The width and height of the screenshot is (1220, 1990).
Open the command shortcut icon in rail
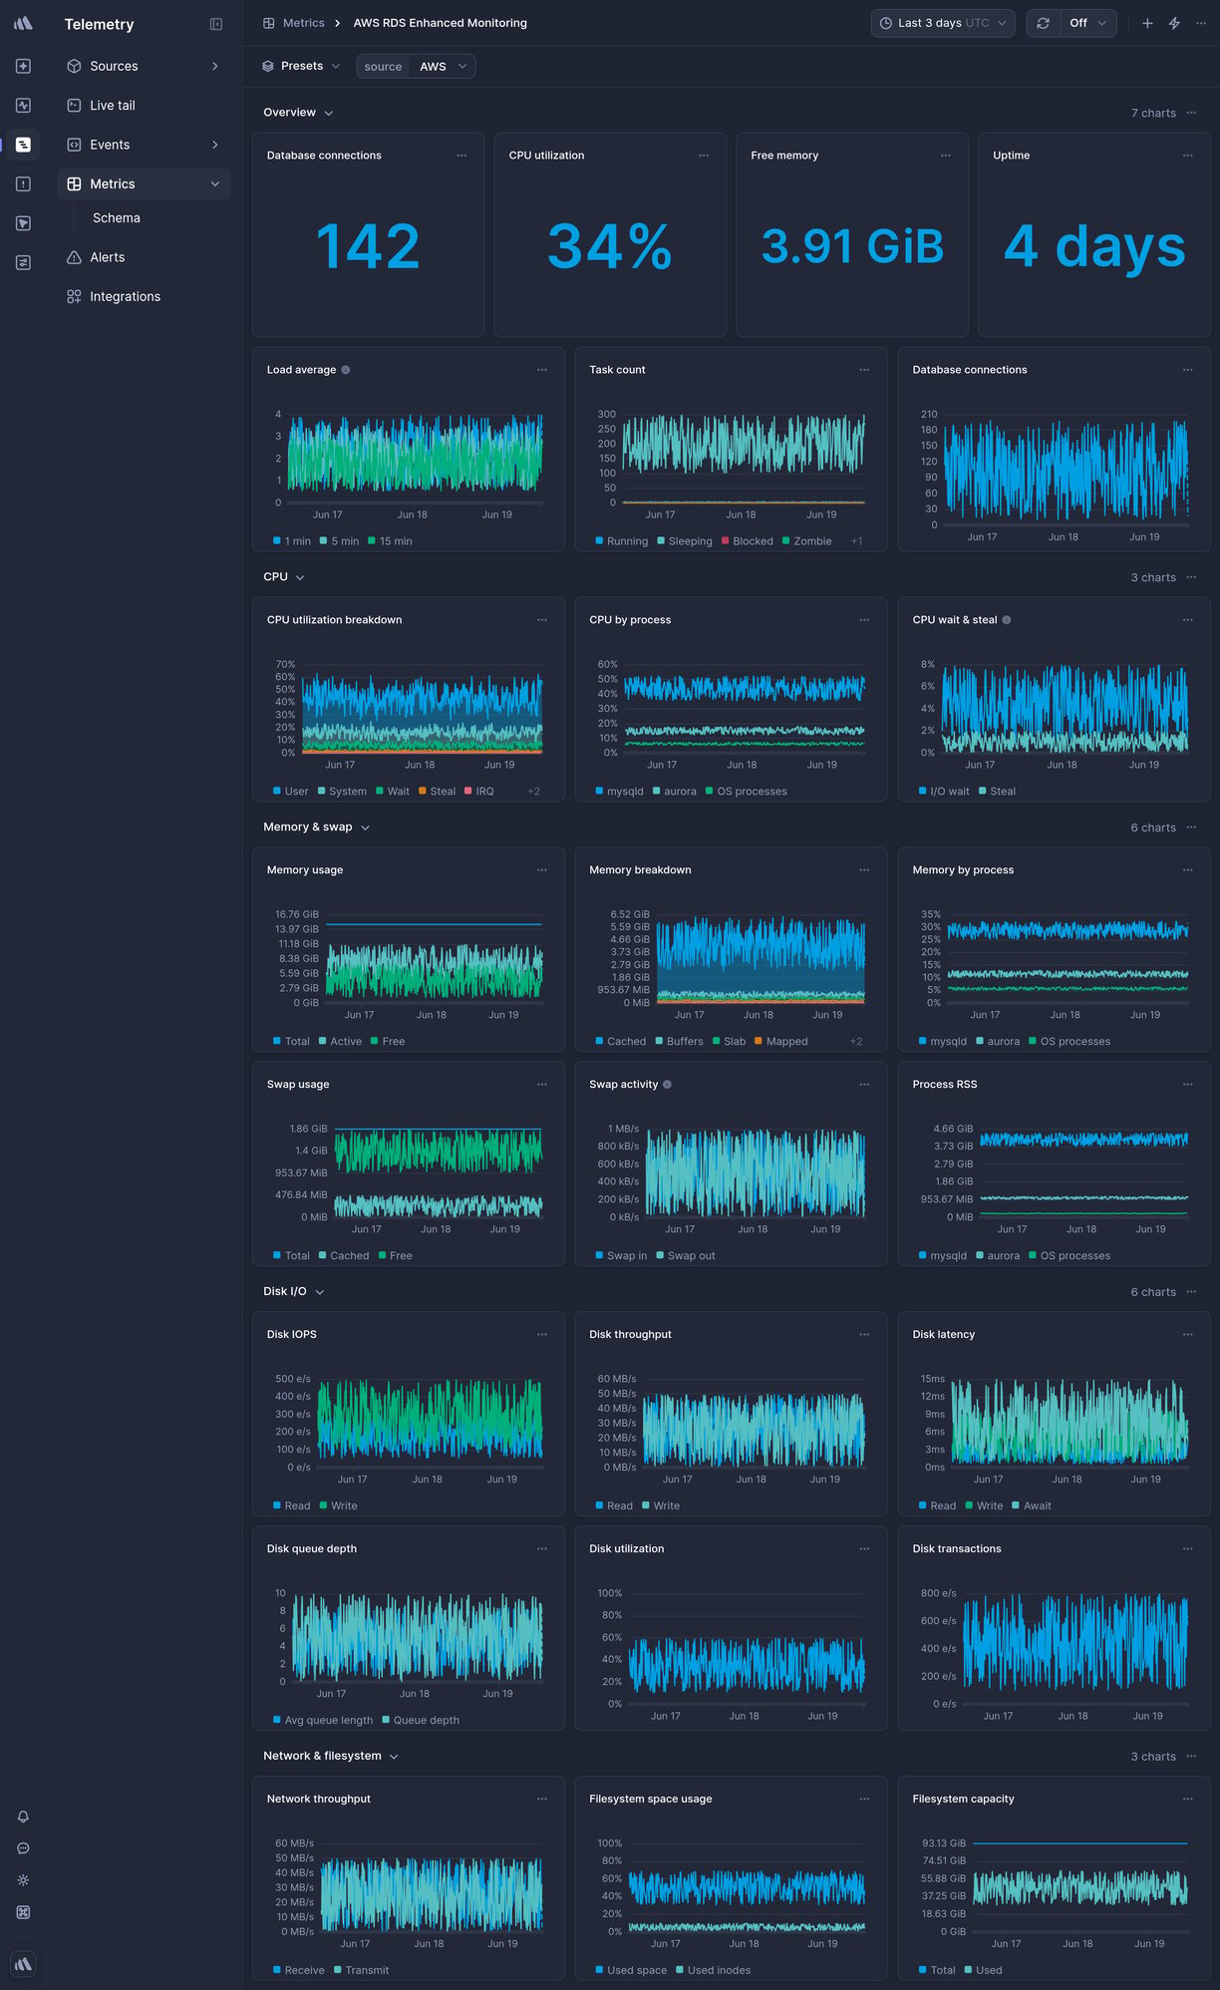click(23, 1912)
